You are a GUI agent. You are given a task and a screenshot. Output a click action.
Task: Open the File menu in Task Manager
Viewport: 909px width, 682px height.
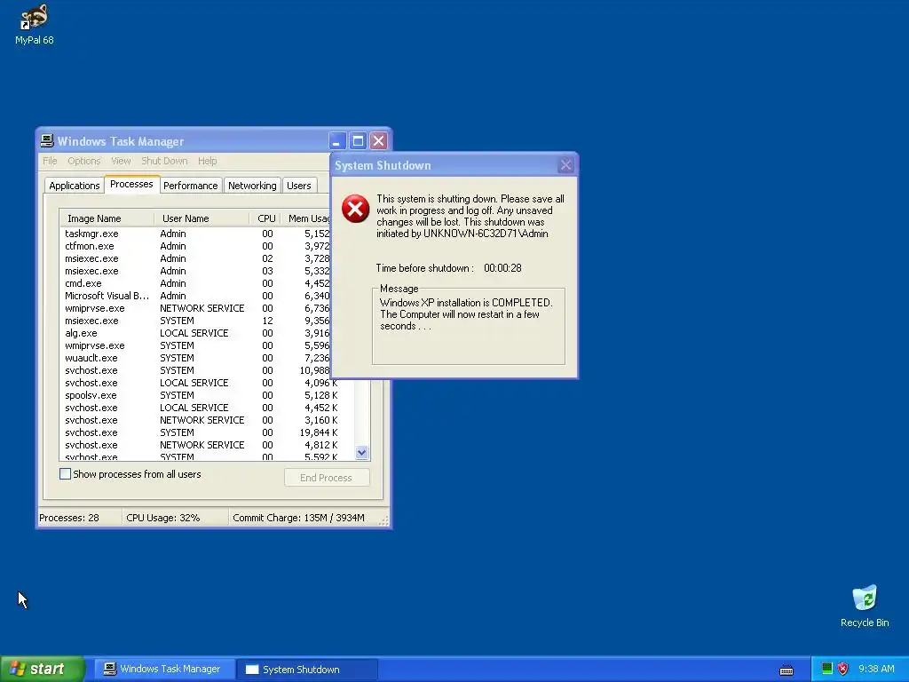50,161
